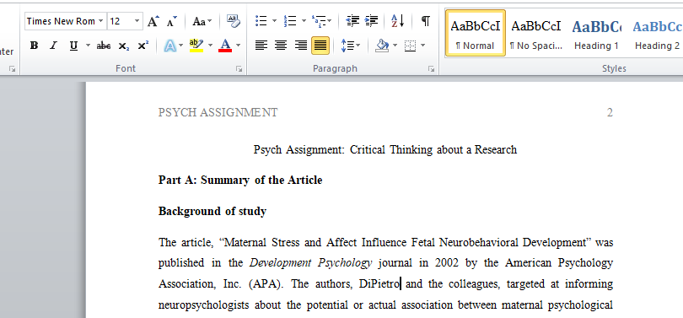Screen dimensions: 683x318
Task: Click the Text Effects icon
Action: click(169, 46)
